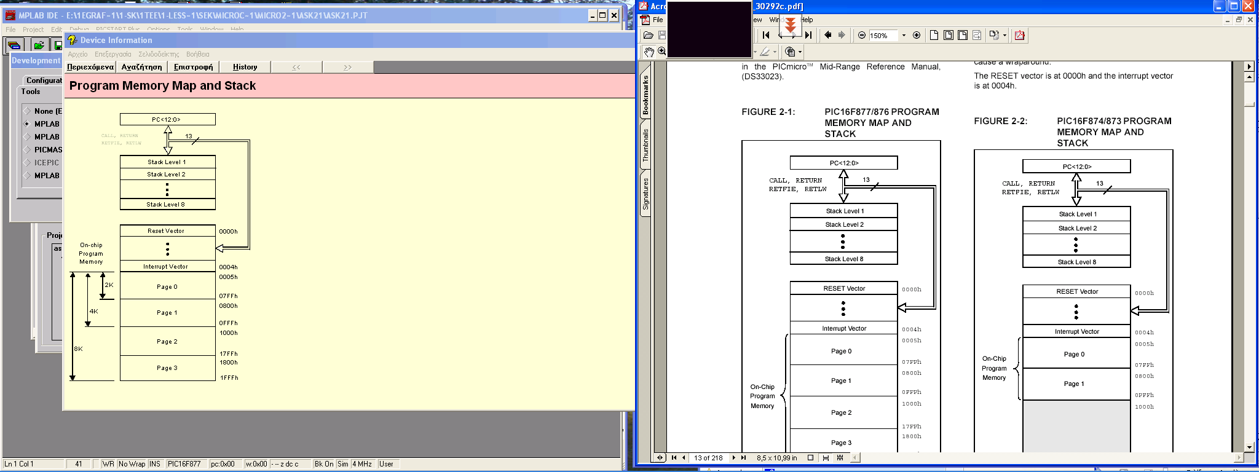Go to next view (right gray arrow)

842,35
